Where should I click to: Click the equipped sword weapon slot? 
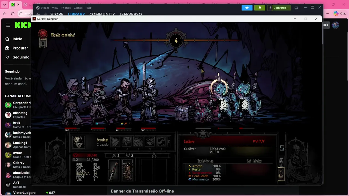[114, 170]
